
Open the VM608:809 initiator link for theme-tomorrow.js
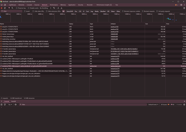tap(114, 34)
